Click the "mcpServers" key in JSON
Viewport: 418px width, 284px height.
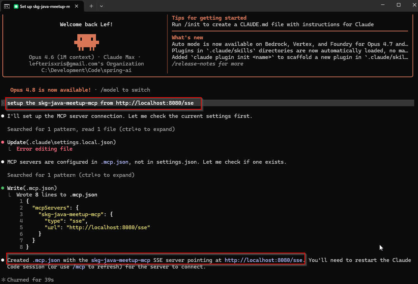(51, 208)
